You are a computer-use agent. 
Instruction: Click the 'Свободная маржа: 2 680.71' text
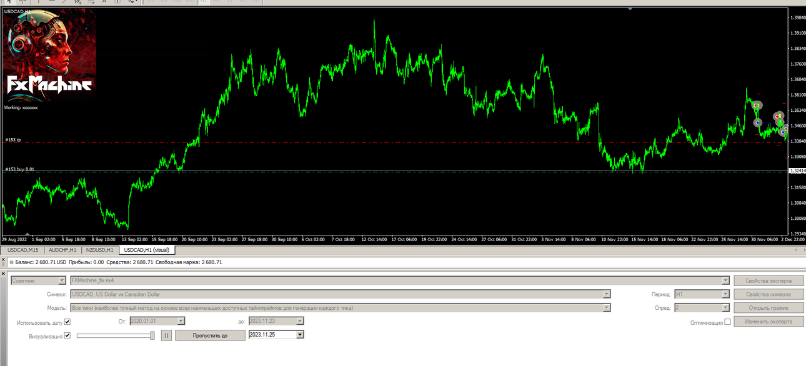(x=189, y=262)
